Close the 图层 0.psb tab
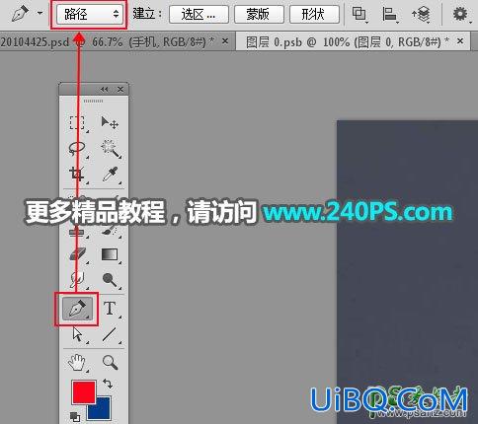This screenshot has width=478, height=424. click(x=460, y=41)
